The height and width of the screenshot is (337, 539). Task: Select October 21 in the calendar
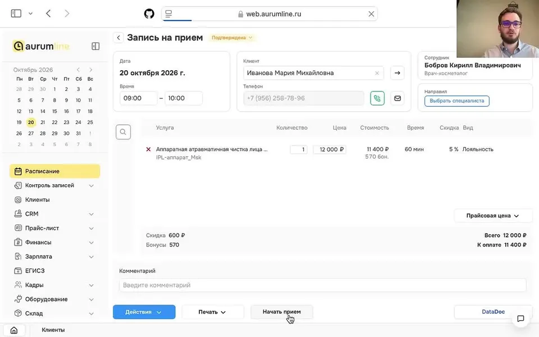43,122
